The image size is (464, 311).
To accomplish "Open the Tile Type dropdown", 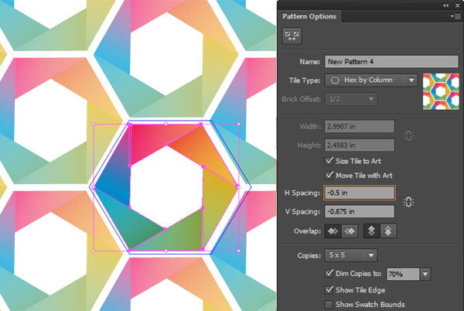I will click(411, 80).
